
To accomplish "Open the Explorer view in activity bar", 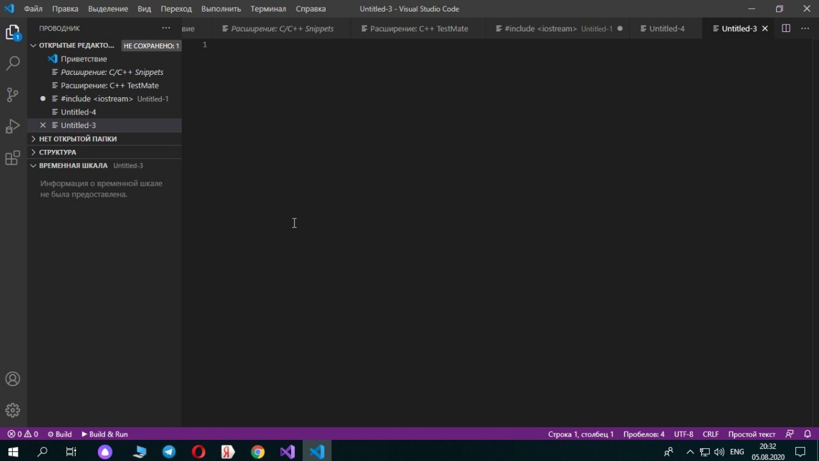I will (x=13, y=33).
